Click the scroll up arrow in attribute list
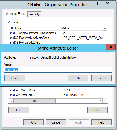 pos(105,29)
